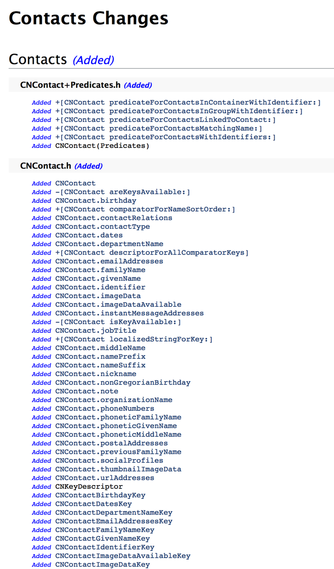The width and height of the screenshot is (334, 569).
Task: Open predicateForContactsMatchingName: link
Action: coord(158,128)
